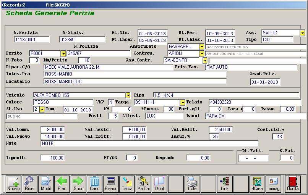Click the Passo field 0.00

coord(288,109)
